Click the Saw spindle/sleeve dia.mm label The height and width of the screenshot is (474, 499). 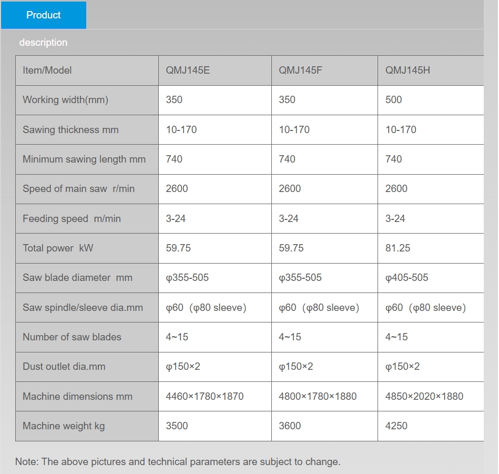(x=83, y=308)
